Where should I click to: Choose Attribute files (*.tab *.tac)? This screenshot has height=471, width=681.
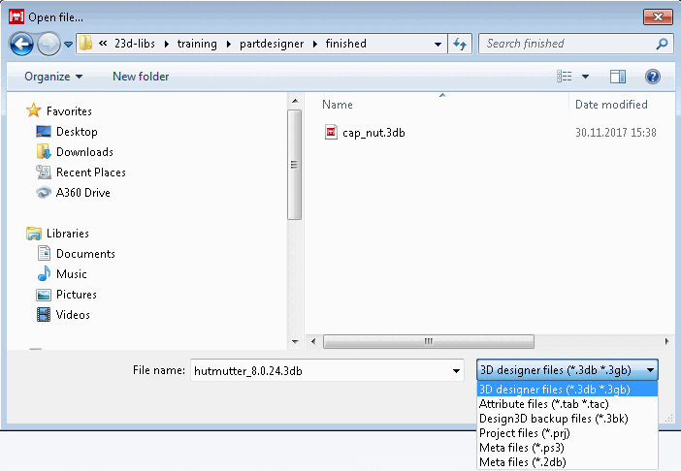click(x=567, y=404)
